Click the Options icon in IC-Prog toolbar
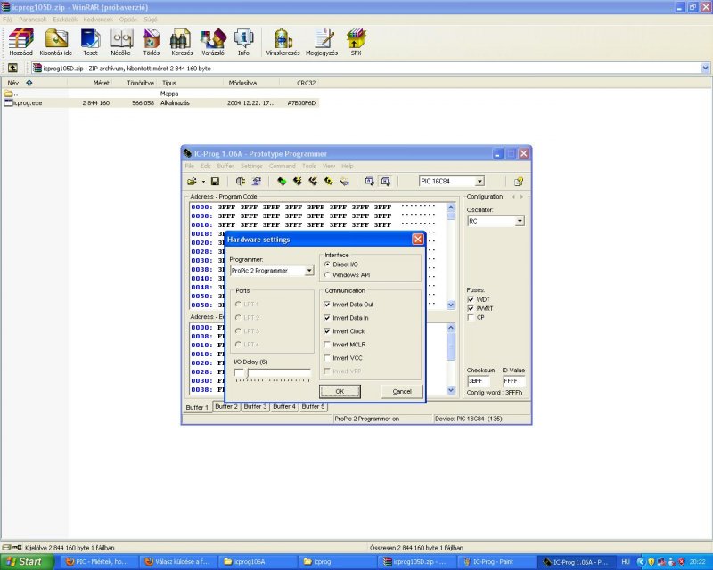 257,182
